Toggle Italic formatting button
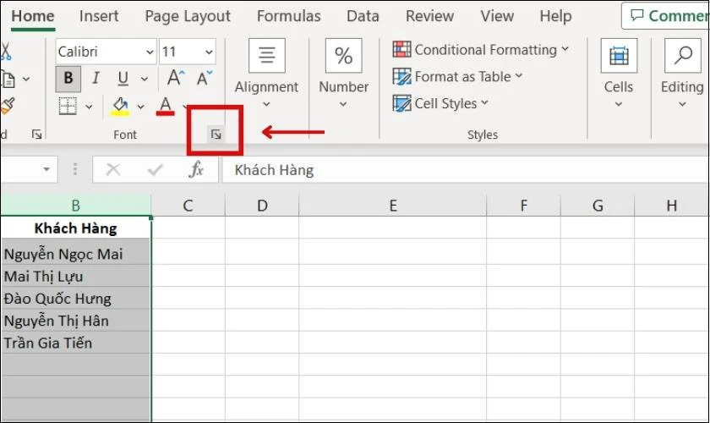 [x=96, y=79]
